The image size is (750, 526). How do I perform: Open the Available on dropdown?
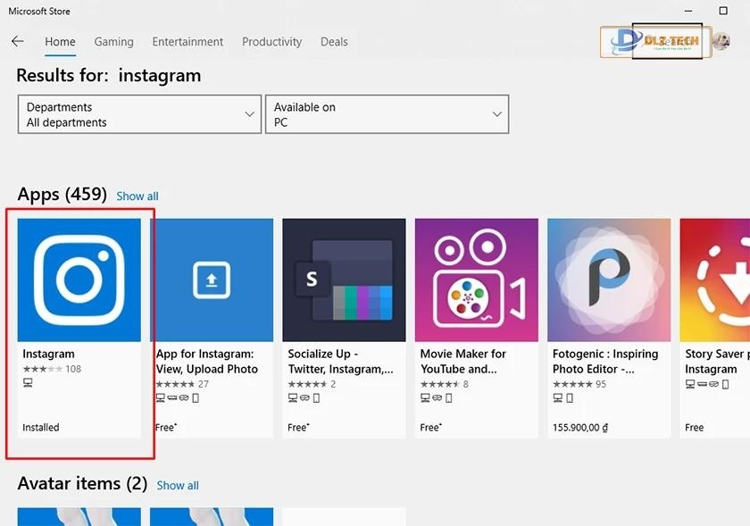387,114
